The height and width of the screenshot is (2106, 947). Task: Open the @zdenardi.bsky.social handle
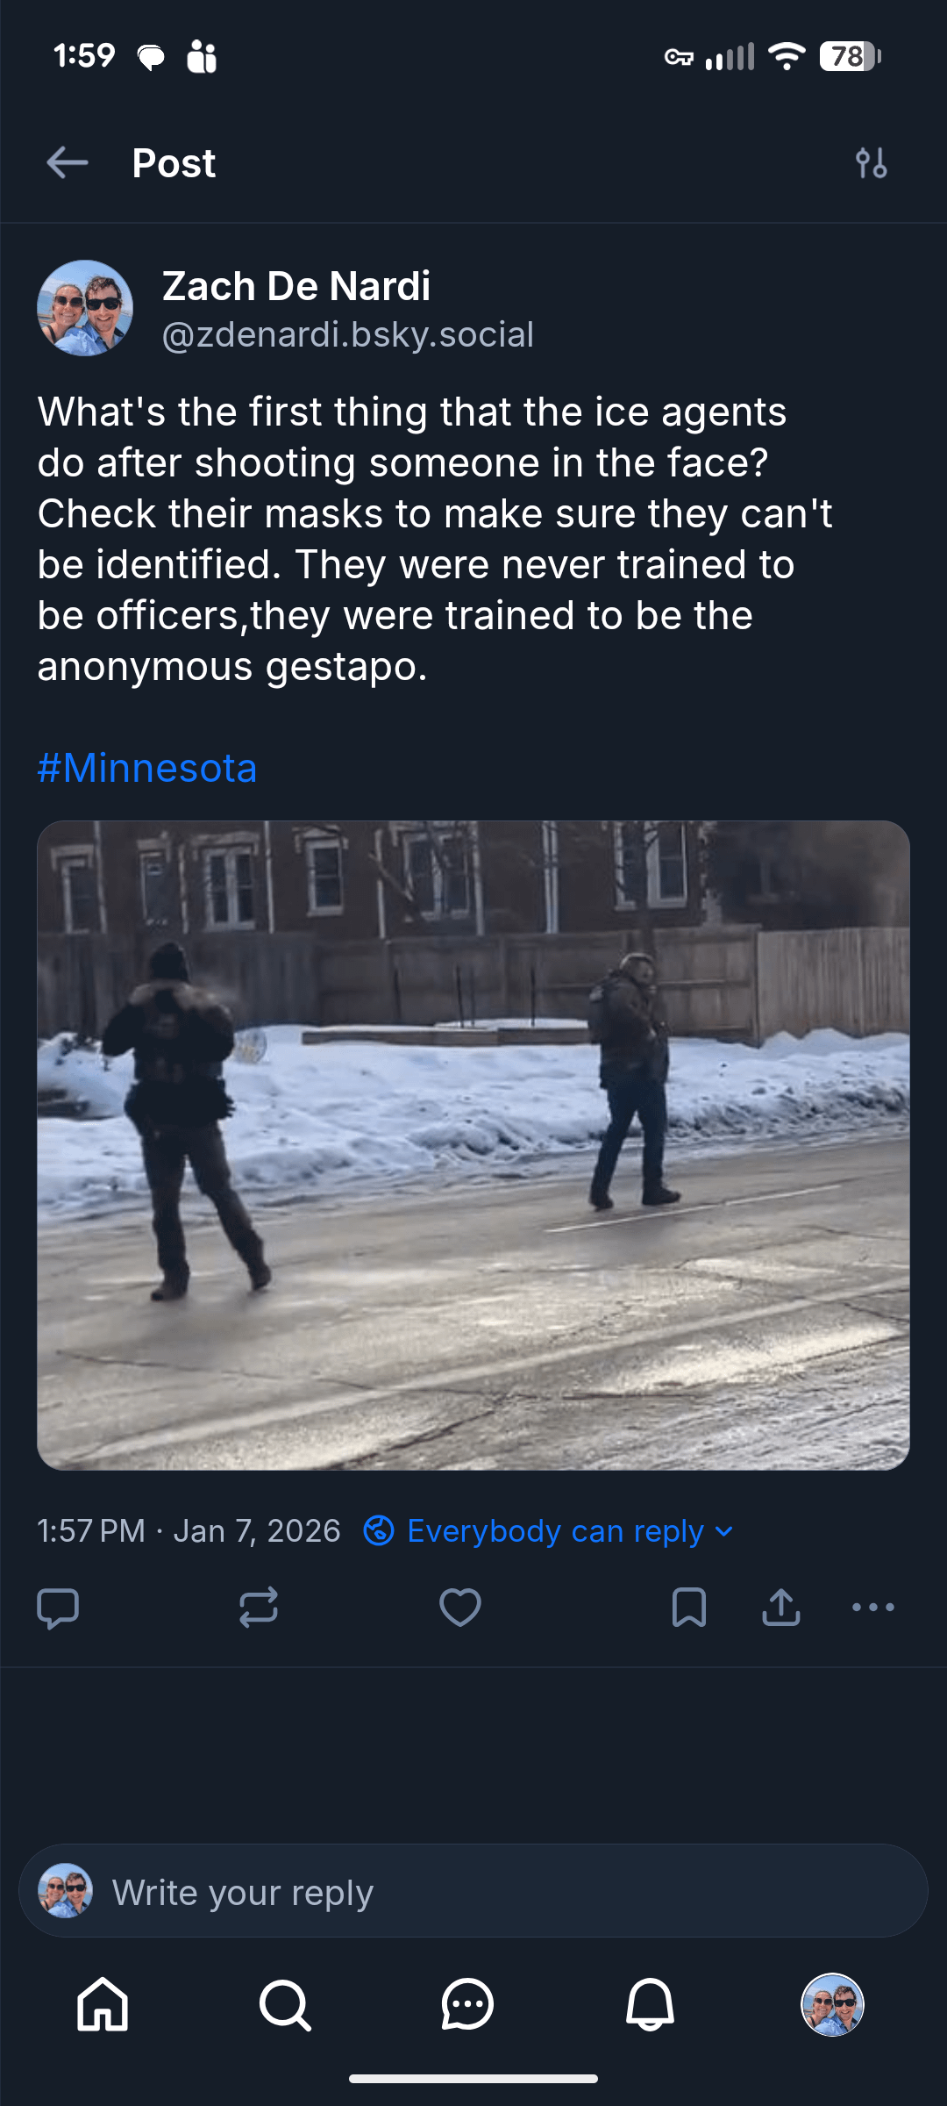[x=348, y=335]
